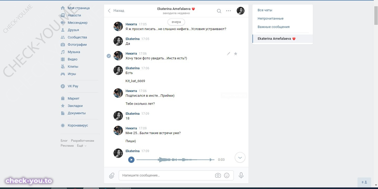Attach photo with camera icon in input

point(218,175)
